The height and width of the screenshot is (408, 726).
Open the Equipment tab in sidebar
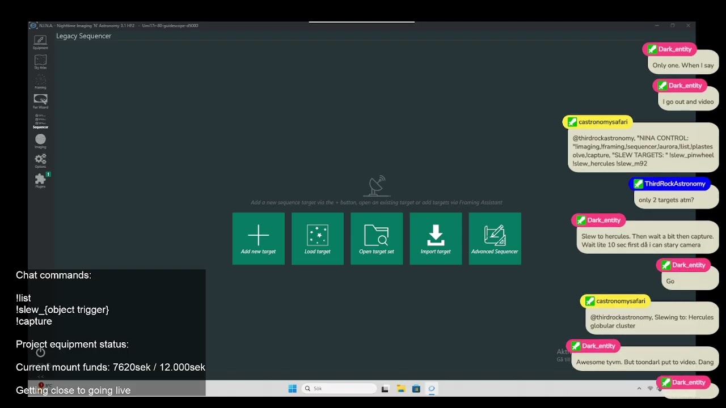click(40, 42)
